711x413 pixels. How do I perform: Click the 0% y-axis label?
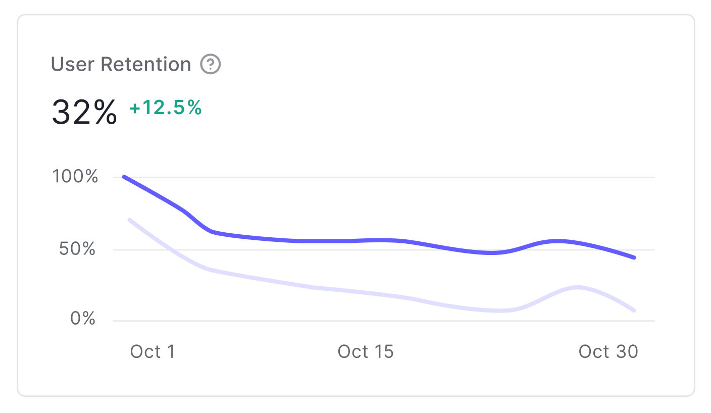83,319
